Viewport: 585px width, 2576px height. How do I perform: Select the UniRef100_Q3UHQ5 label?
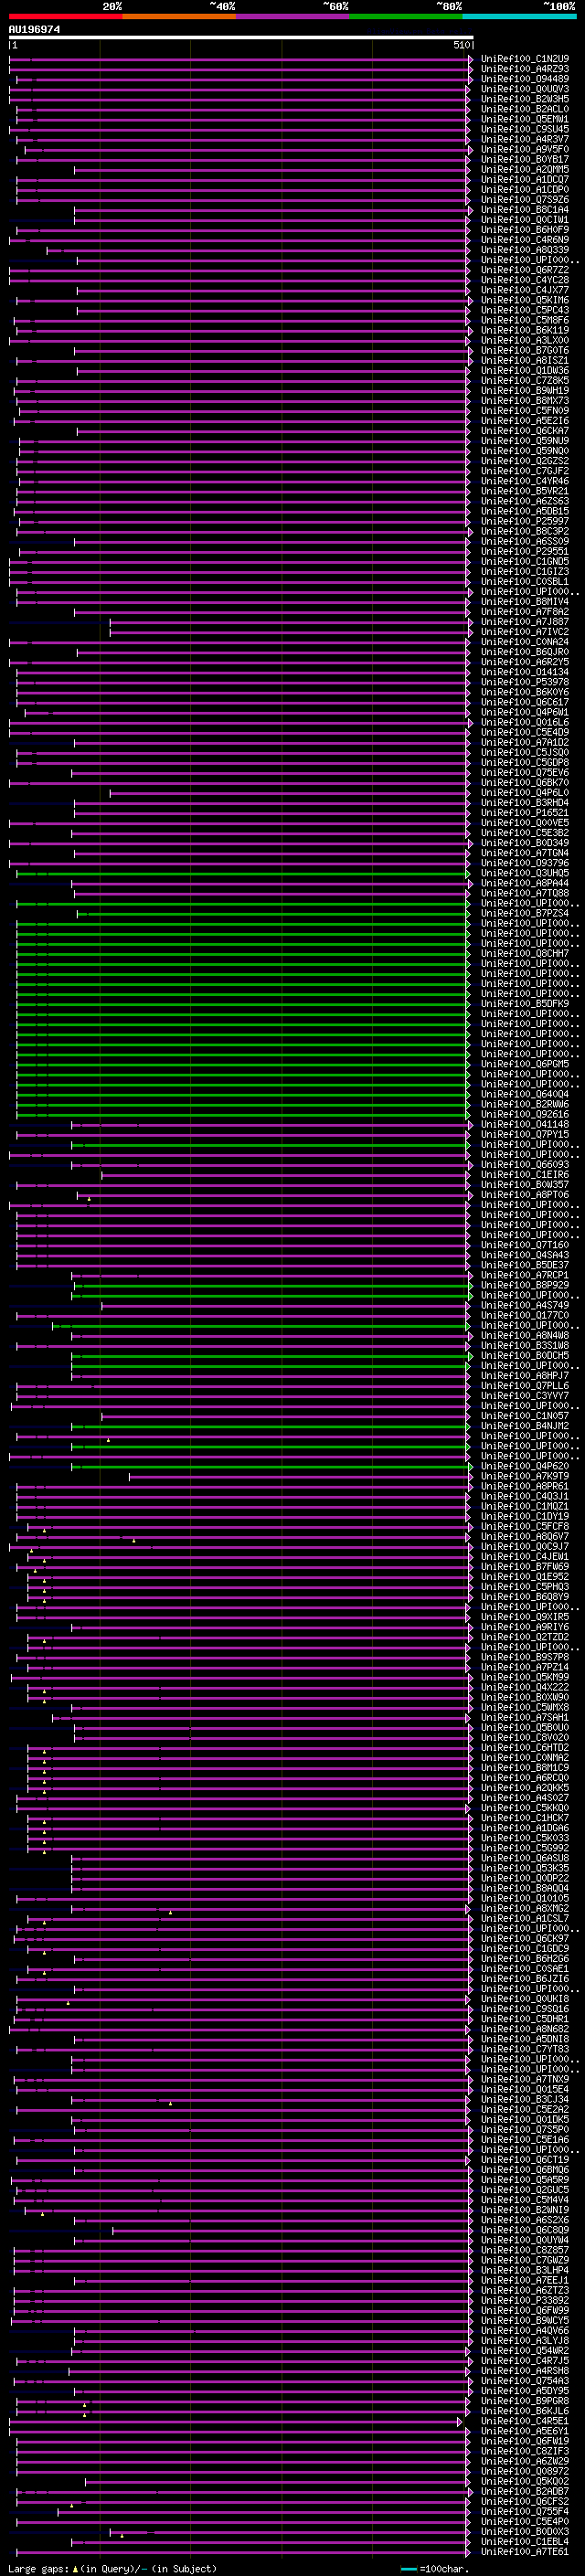[x=525, y=873]
